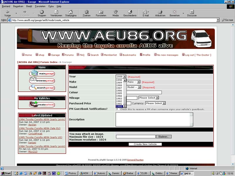Click the Bladeren... browse button

[x=164, y=137]
